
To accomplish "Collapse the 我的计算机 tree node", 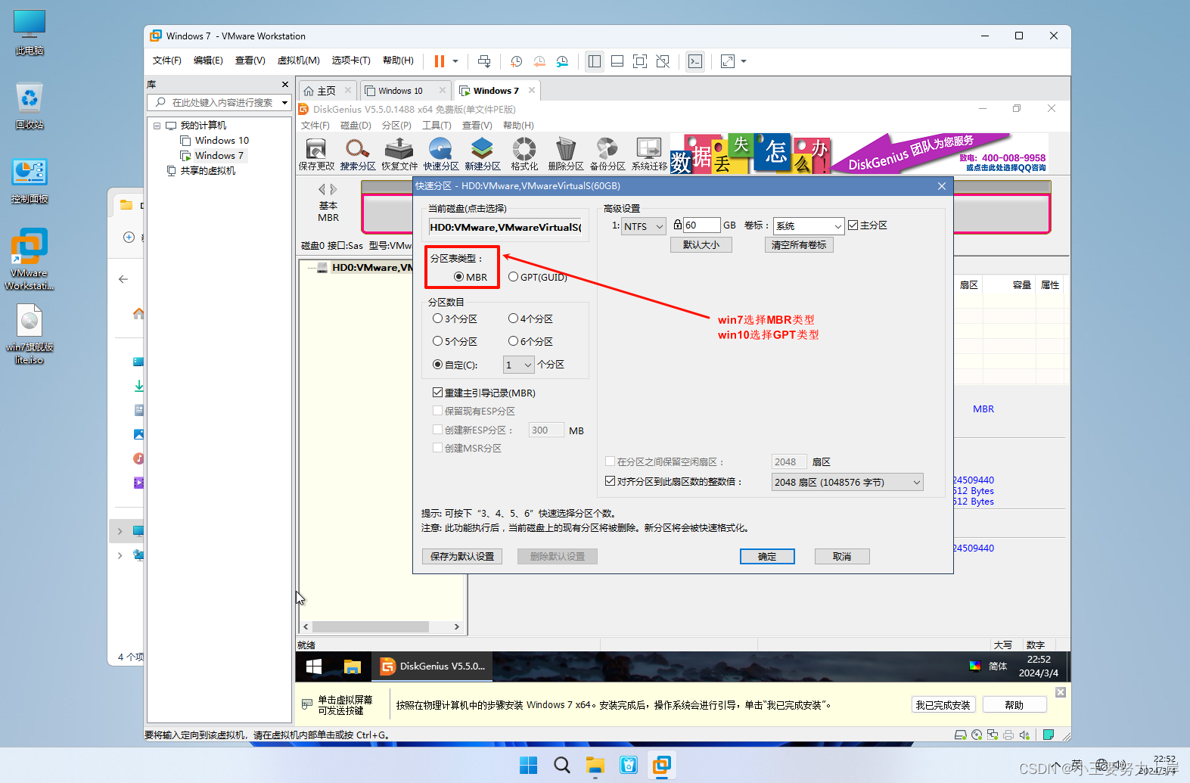I will pos(157,126).
